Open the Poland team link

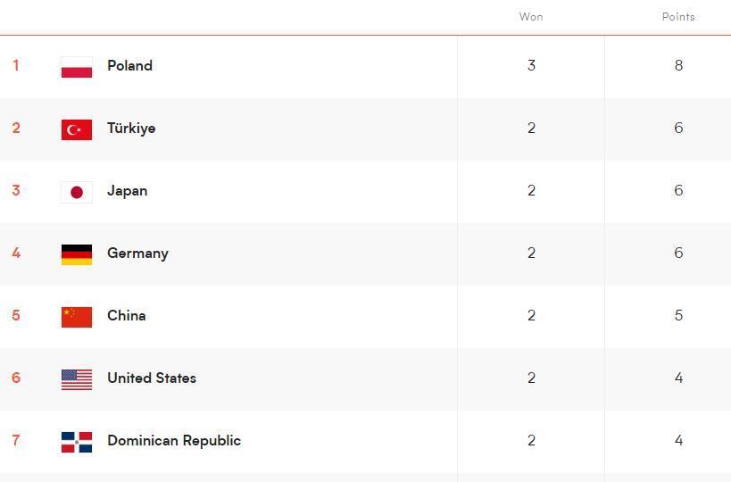[x=129, y=66]
